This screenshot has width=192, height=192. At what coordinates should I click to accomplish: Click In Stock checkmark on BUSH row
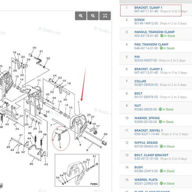point(161,171)
